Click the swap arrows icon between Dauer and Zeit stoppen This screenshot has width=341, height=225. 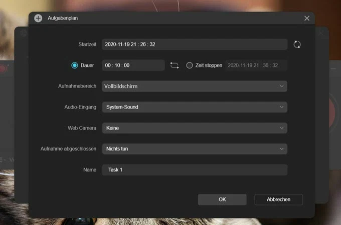pos(175,65)
